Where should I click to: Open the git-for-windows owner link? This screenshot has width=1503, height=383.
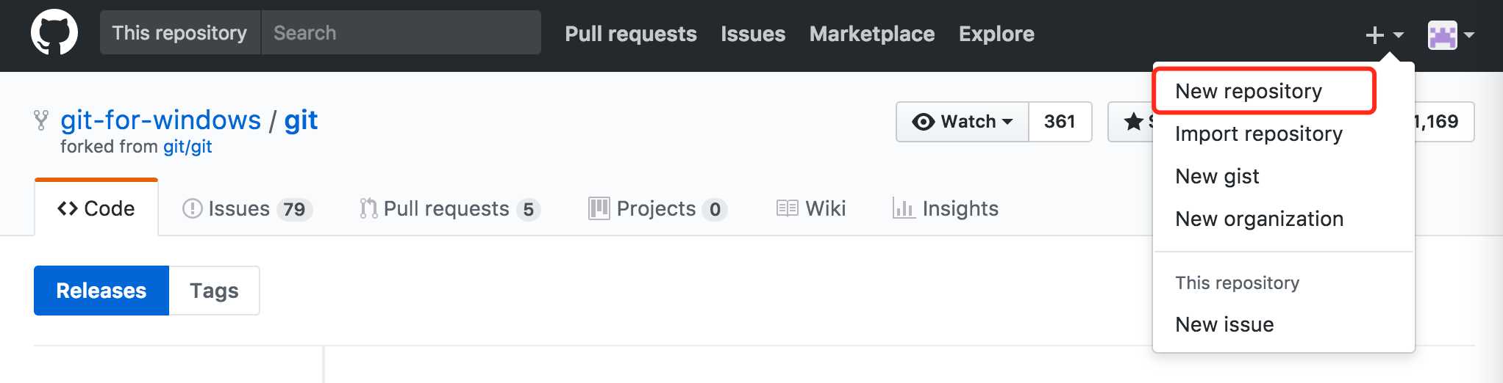click(160, 120)
